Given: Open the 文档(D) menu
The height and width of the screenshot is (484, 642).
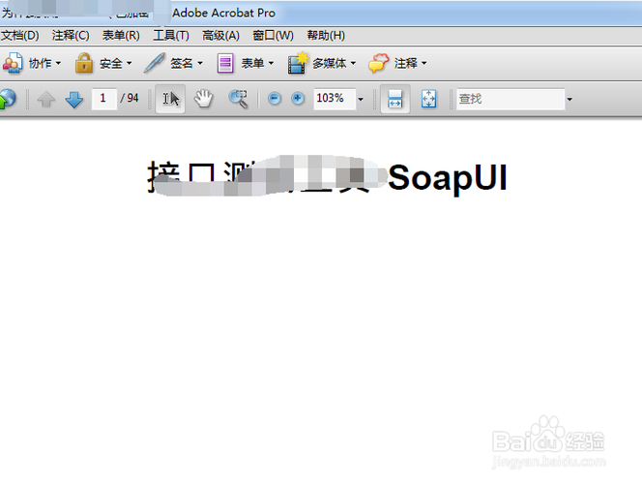Looking at the screenshot, I should click(20, 36).
